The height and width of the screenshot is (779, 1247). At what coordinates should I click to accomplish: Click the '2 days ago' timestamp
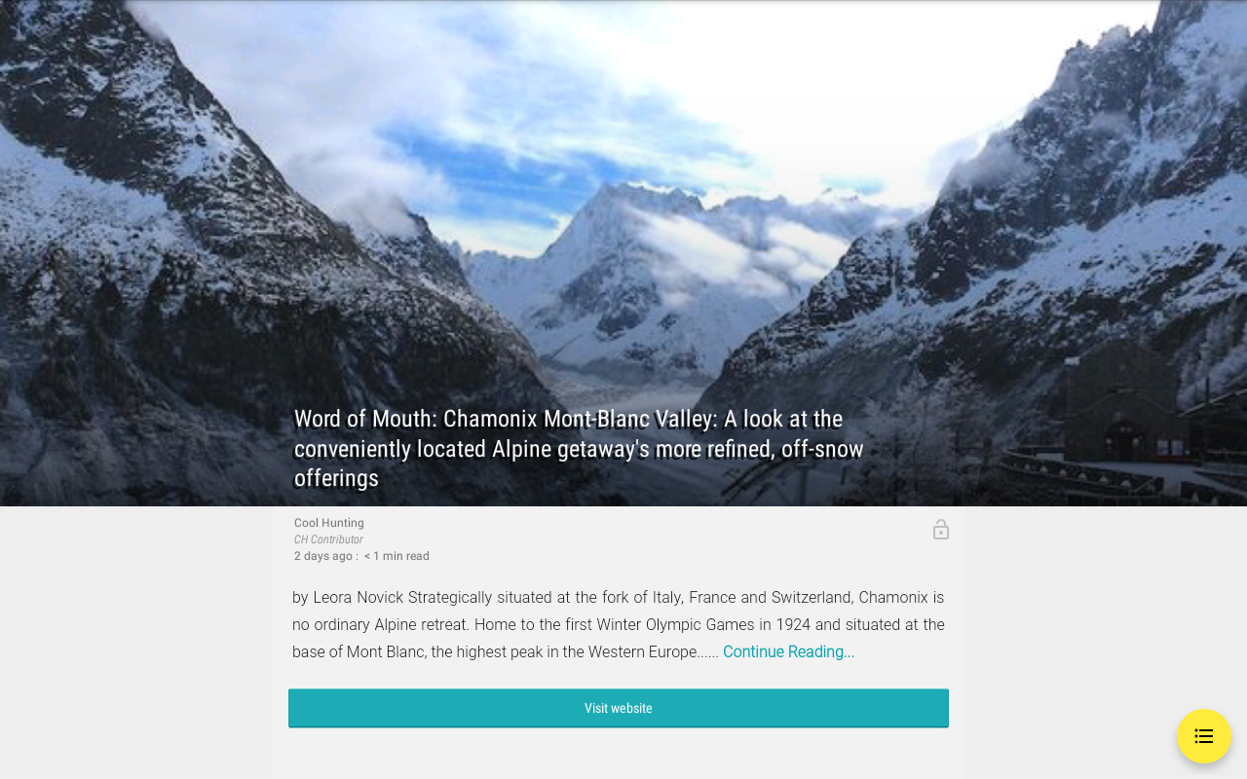(323, 556)
